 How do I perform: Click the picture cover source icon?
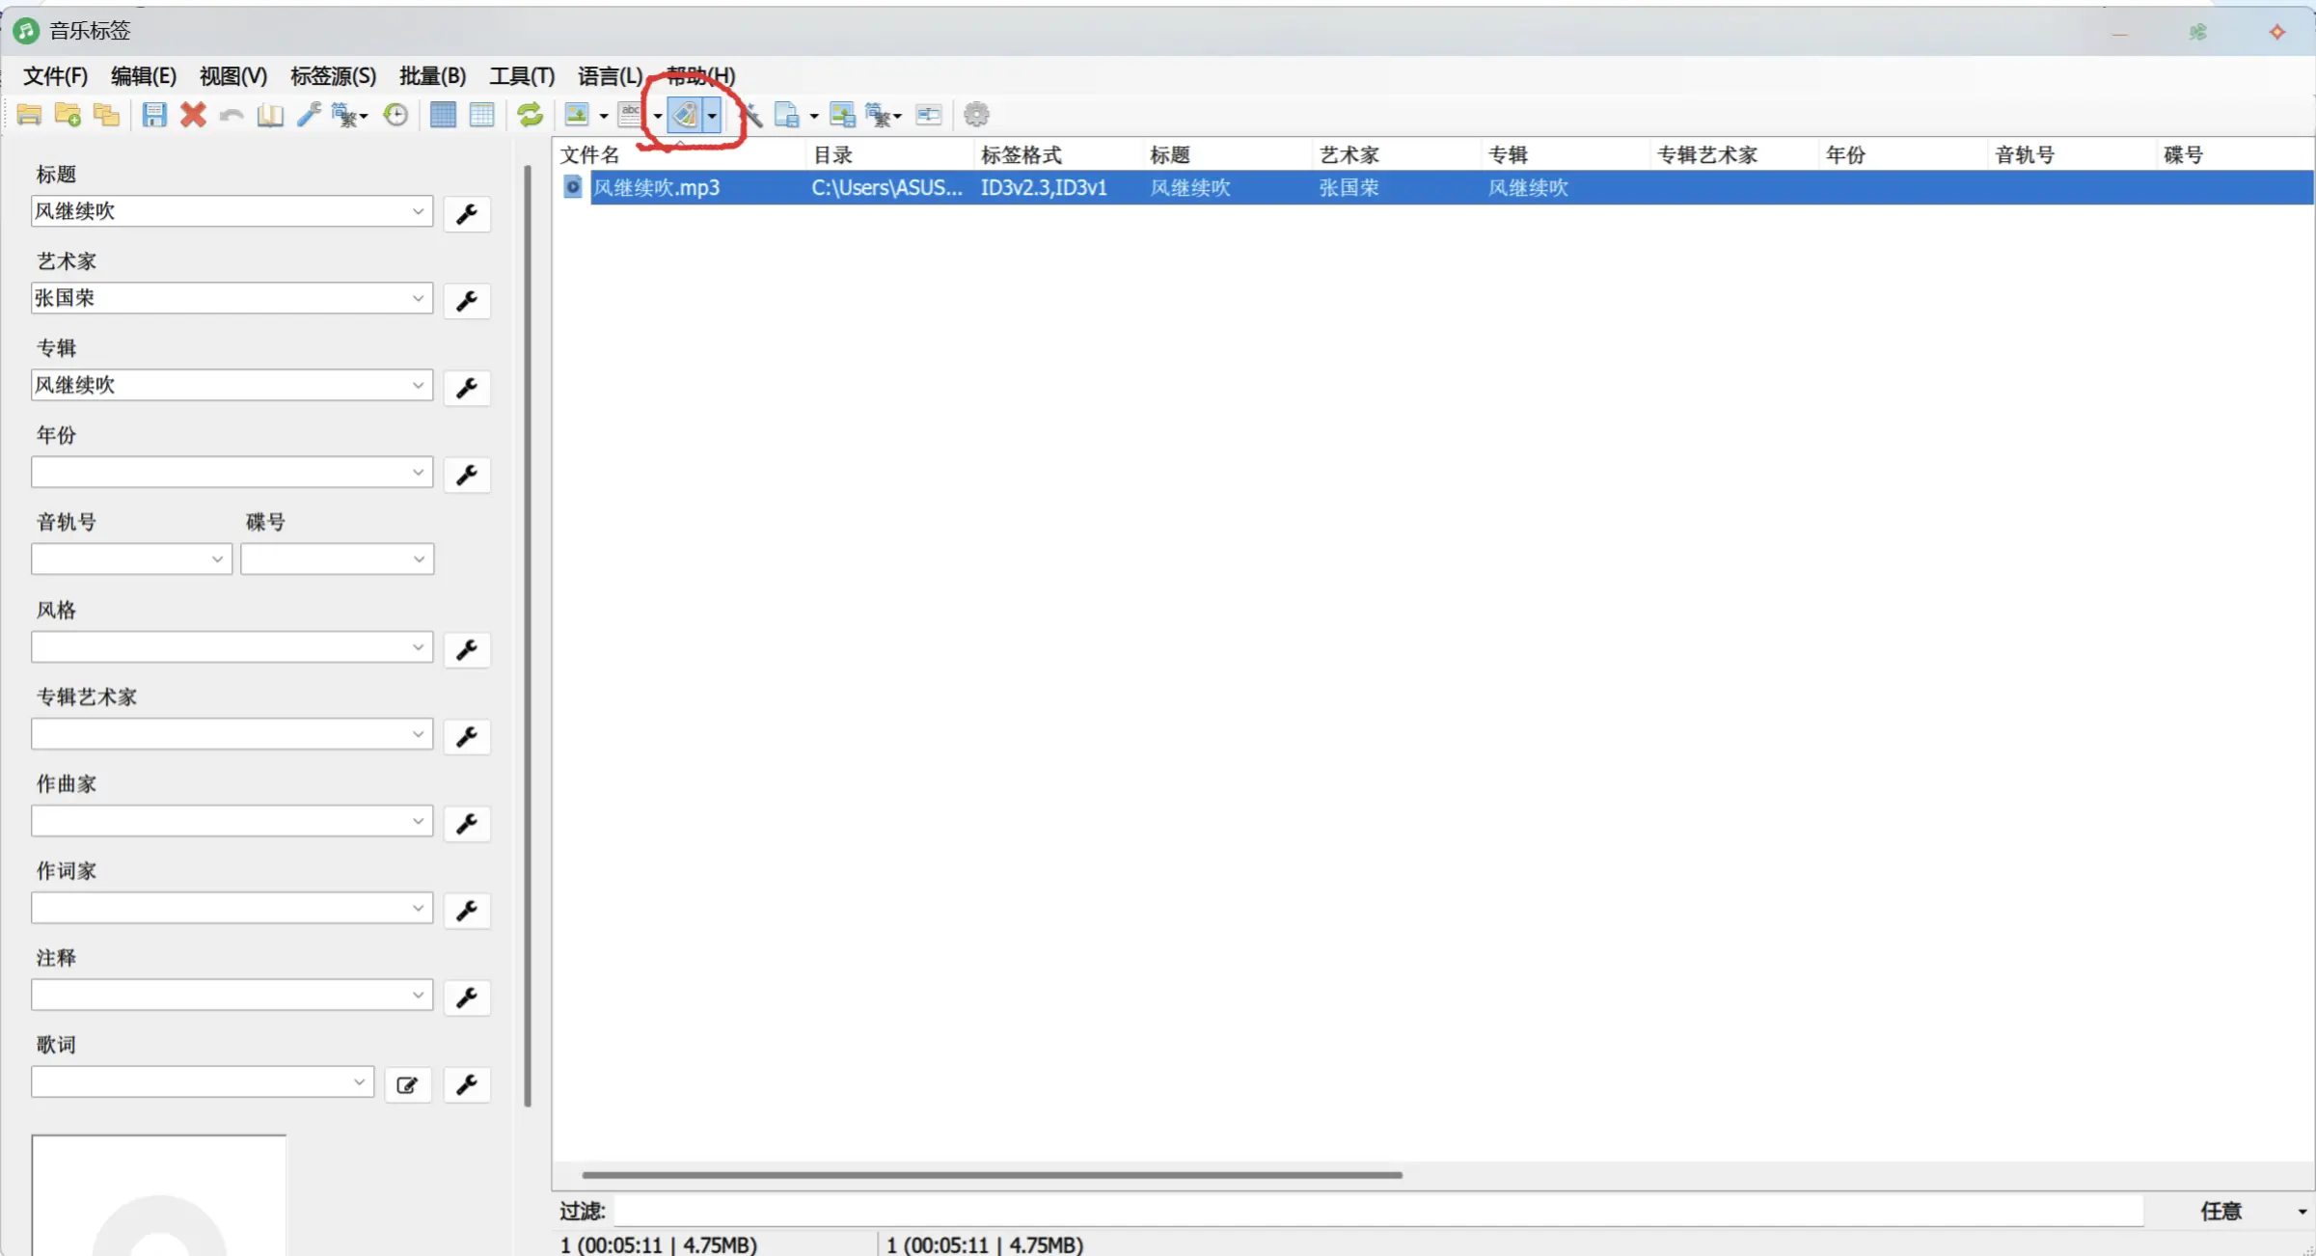click(x=577, y=115)
